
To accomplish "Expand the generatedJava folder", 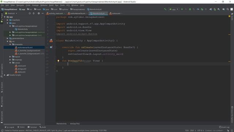I will click(7, 38).
